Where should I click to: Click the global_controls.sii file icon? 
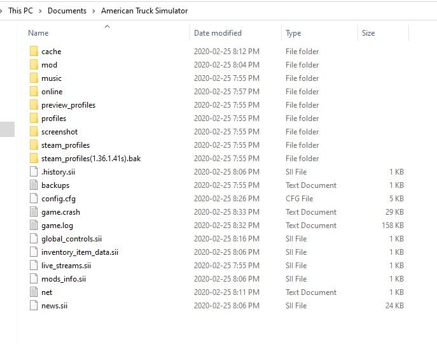34,239
